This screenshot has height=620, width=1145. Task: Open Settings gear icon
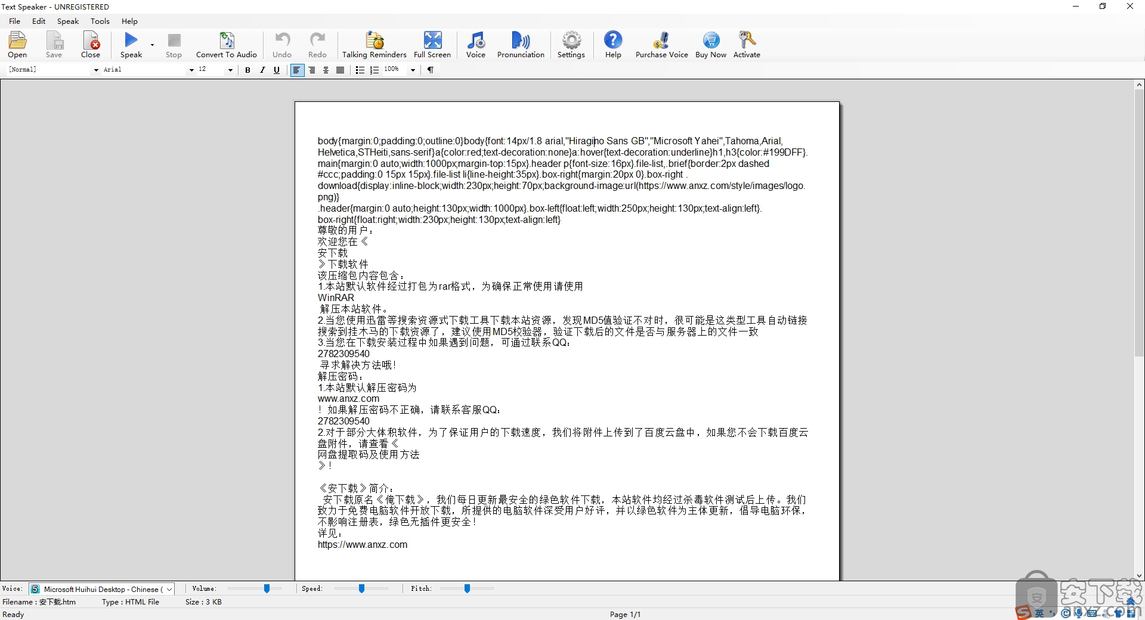coord(571,45)
